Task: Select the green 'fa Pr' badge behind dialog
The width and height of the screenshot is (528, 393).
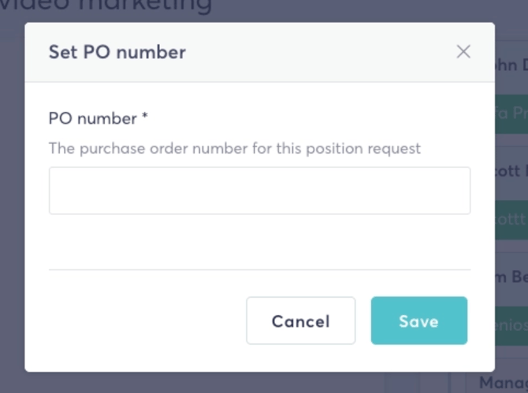Action: pyautogui.click(x=511, y=113)
